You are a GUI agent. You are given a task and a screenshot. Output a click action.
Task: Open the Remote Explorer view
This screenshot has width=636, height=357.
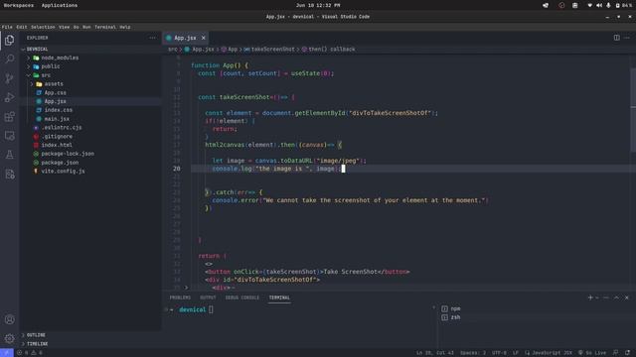(9, 136)
